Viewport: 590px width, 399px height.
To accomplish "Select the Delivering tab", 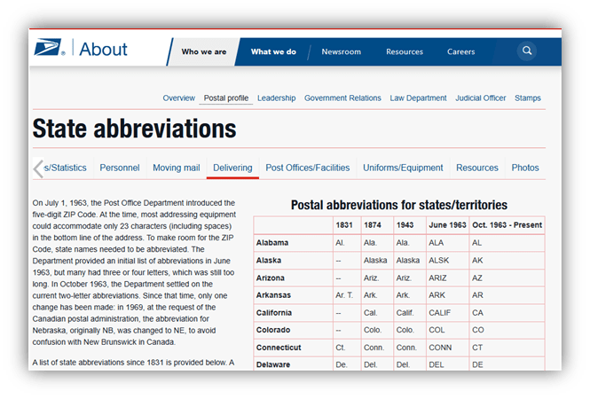I will [232, 168].
